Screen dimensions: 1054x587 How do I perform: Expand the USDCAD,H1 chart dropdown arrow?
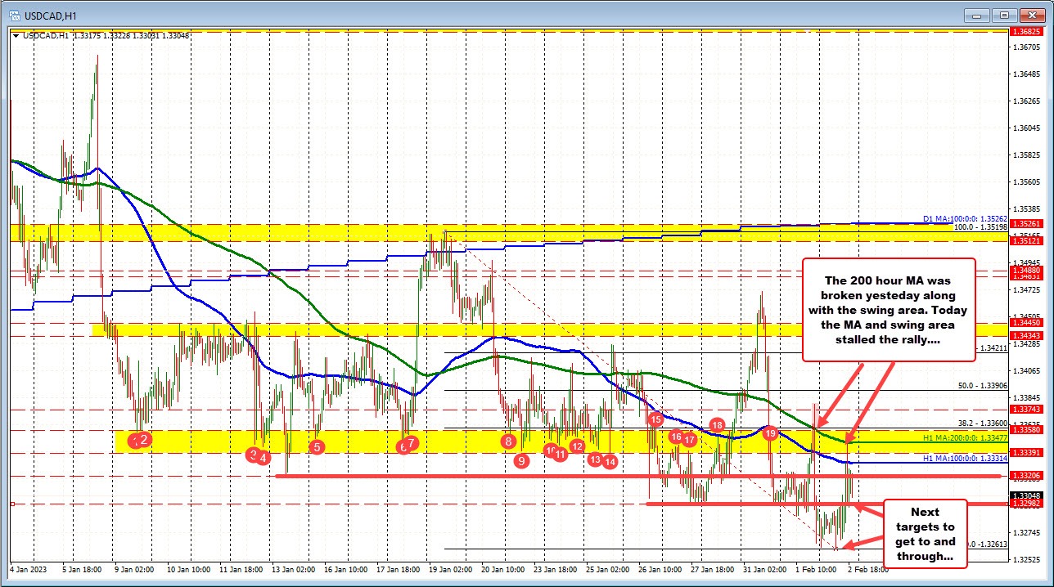tap(16, 35)
